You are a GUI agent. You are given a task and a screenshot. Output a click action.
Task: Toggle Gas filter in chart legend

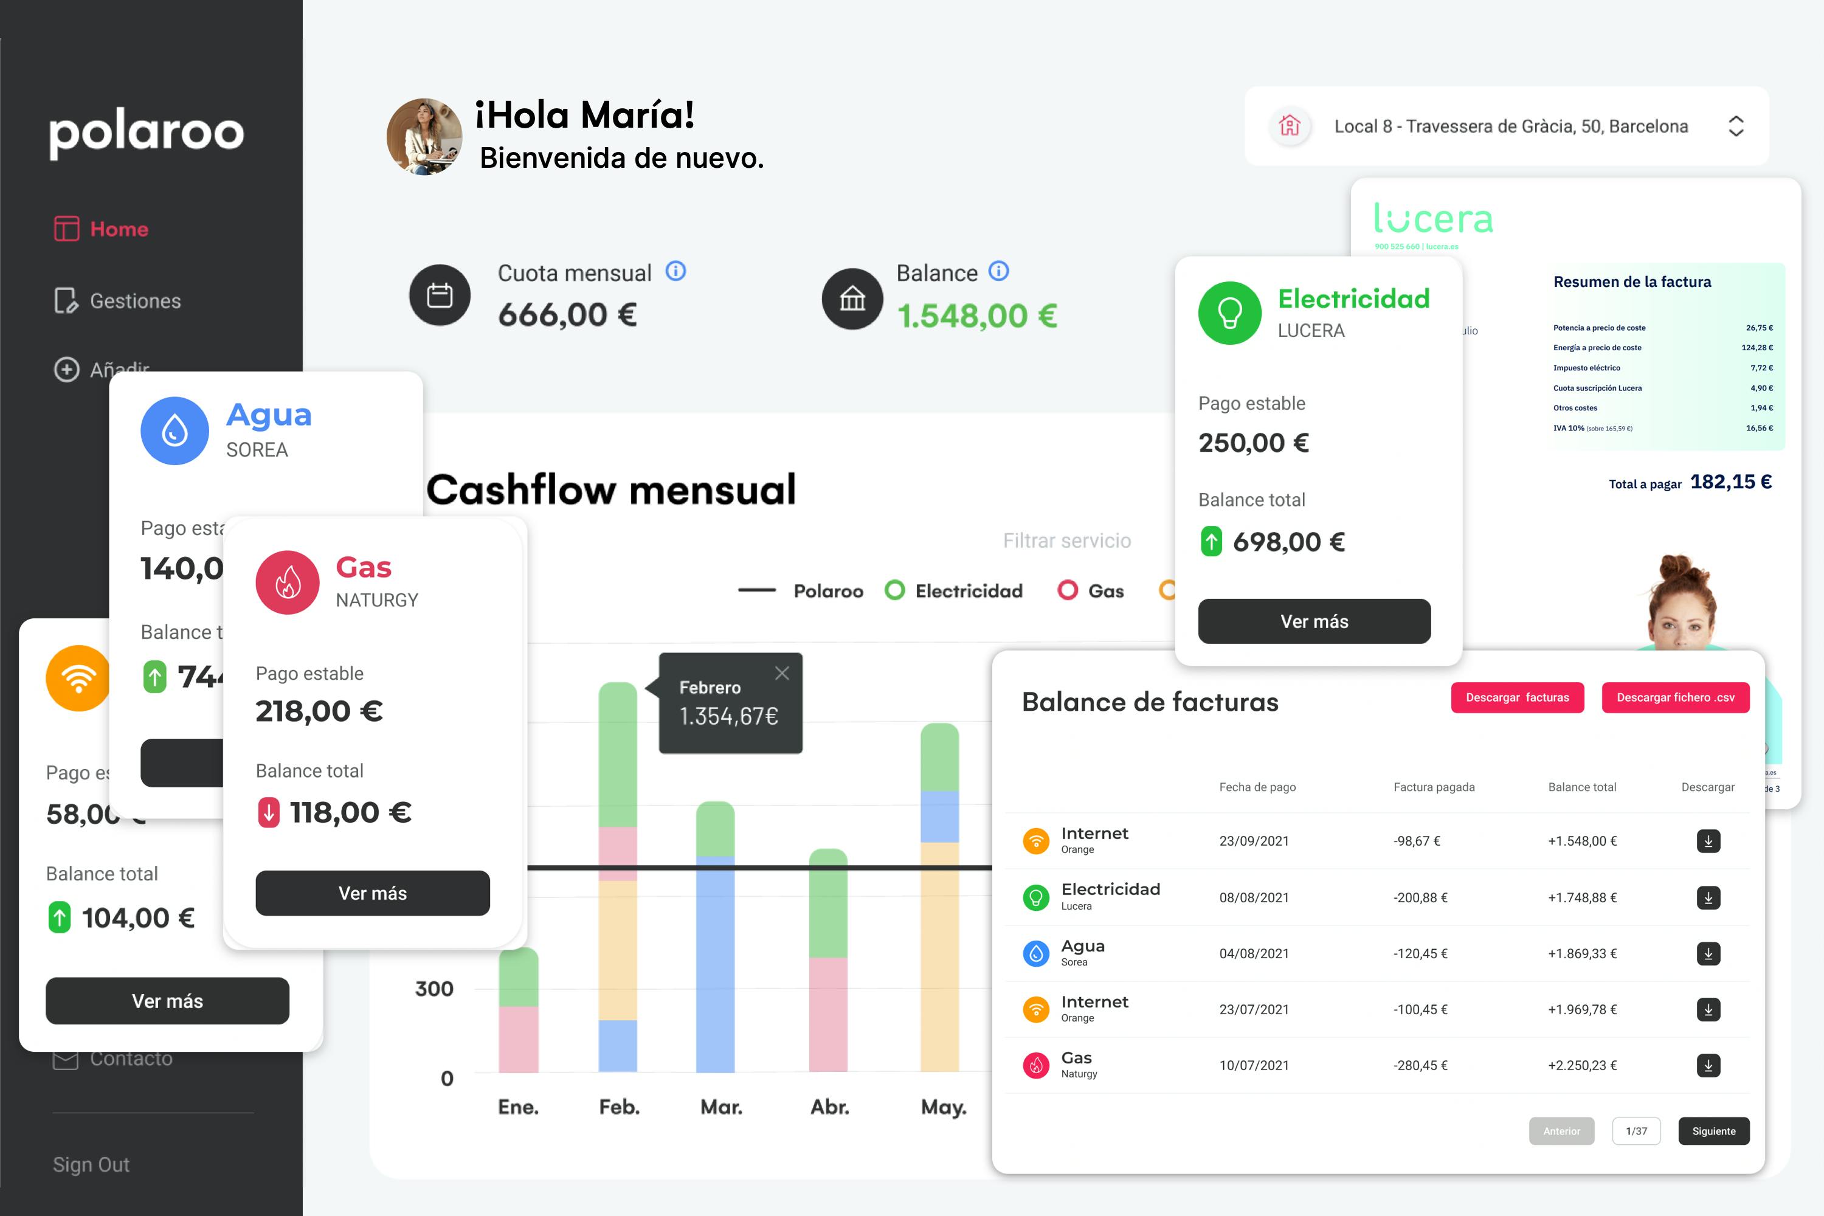(x=1090, y=591)
